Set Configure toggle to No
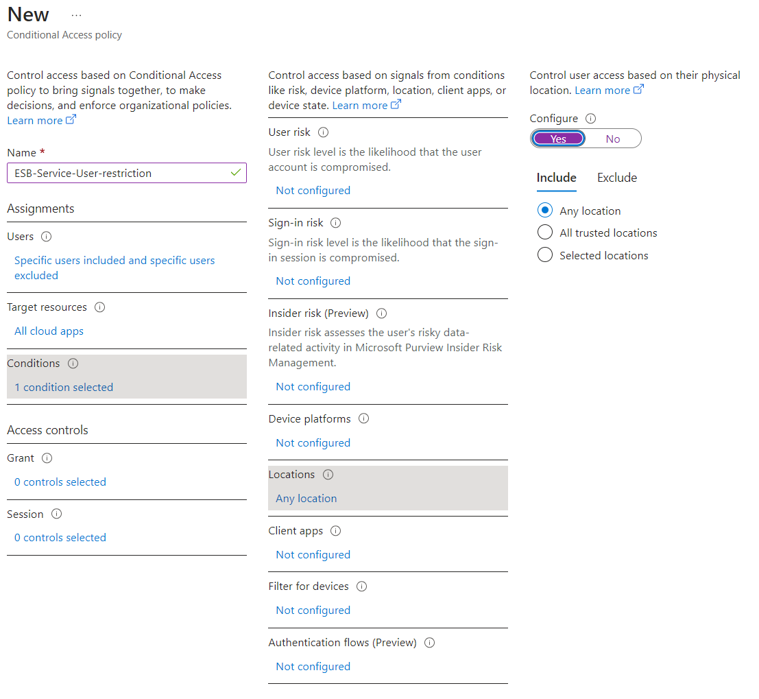 [x=613, y=139]
